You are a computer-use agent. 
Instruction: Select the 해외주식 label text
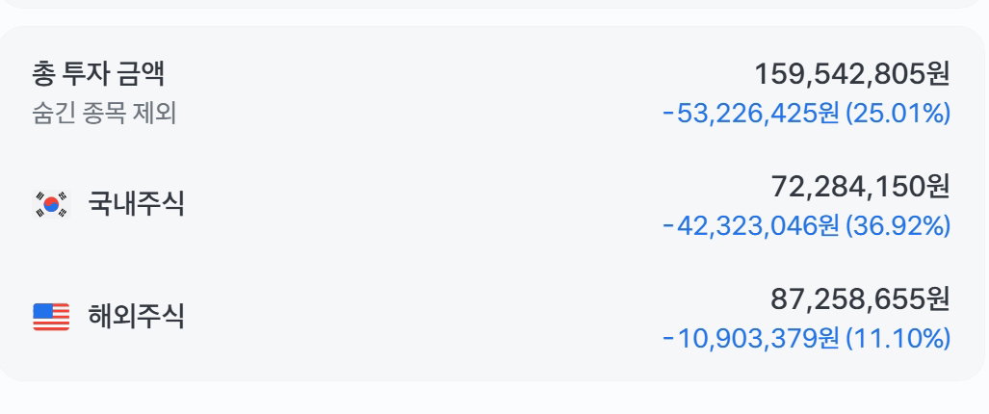click(136, 317)
